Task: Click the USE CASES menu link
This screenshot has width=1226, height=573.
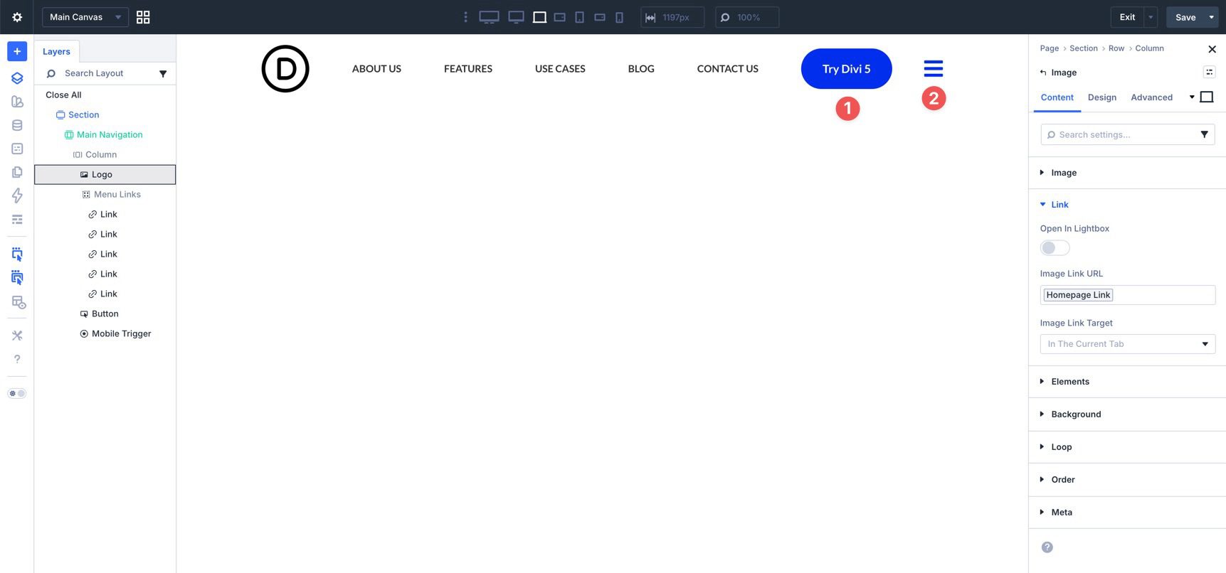Action: (560, 69)
